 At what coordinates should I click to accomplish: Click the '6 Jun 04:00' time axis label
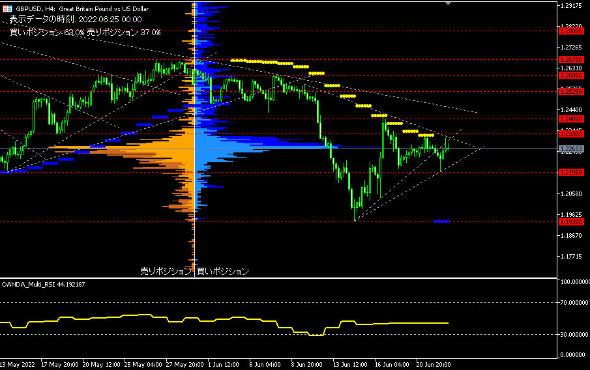pos(265,364)
